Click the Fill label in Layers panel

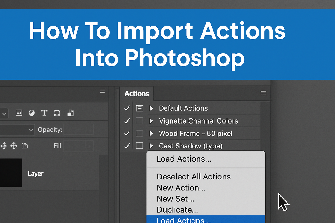point(57,146)
